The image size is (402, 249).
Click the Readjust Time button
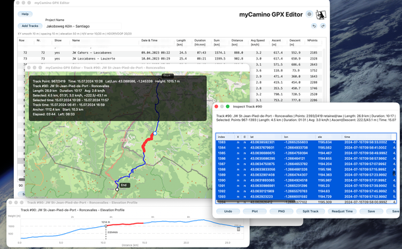pyautogui.click(x=342, y=211)
